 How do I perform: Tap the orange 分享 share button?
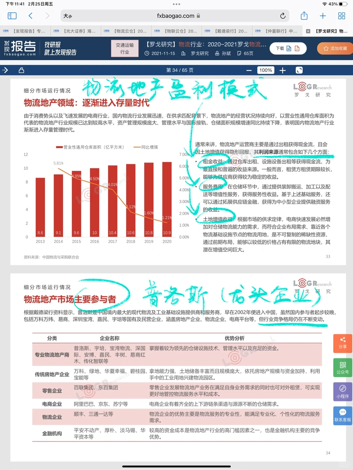(343, 343)
